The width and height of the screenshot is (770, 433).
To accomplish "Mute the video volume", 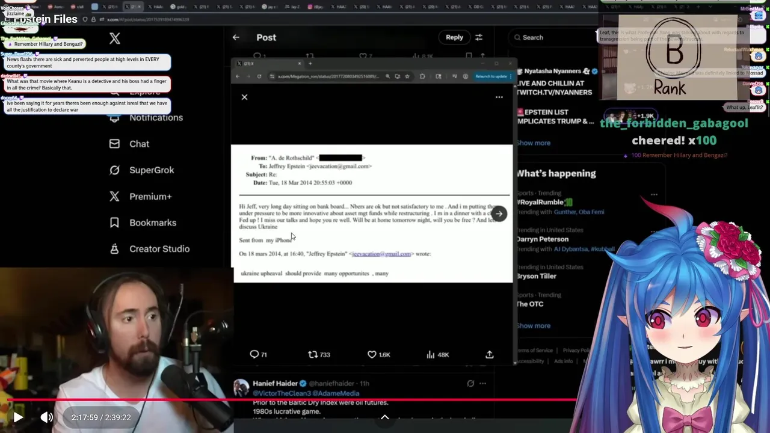I will pos(47,417).
